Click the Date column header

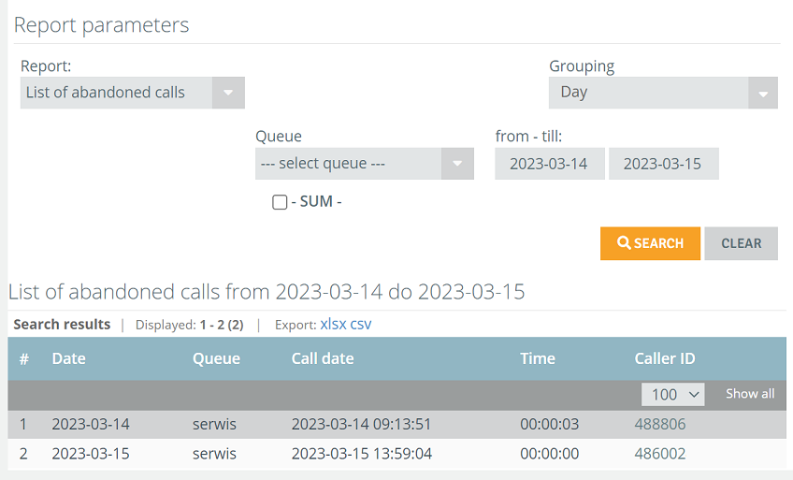point(69,358)
